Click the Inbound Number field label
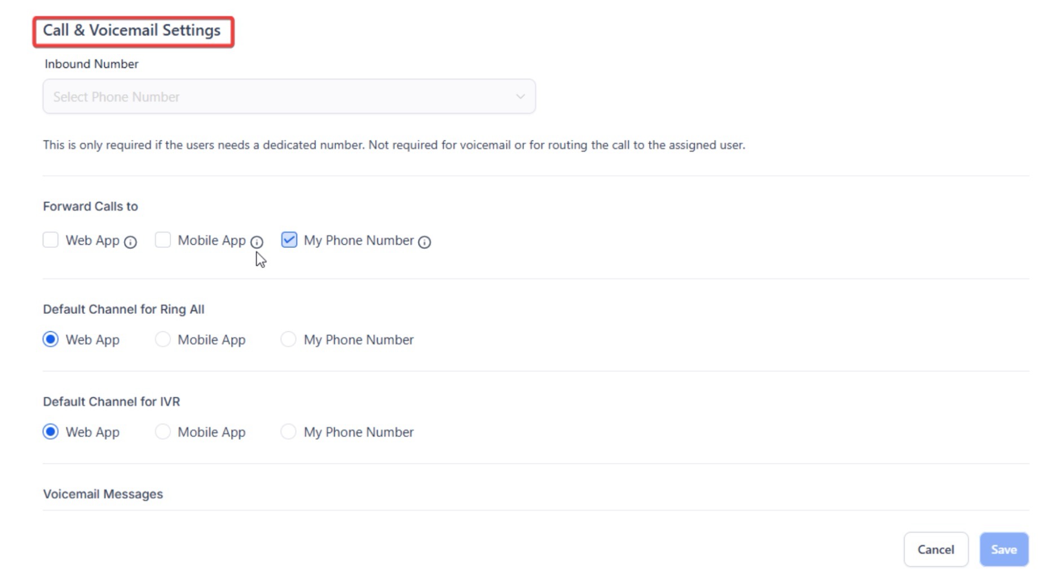1049x579 pixels. point(91,64)
